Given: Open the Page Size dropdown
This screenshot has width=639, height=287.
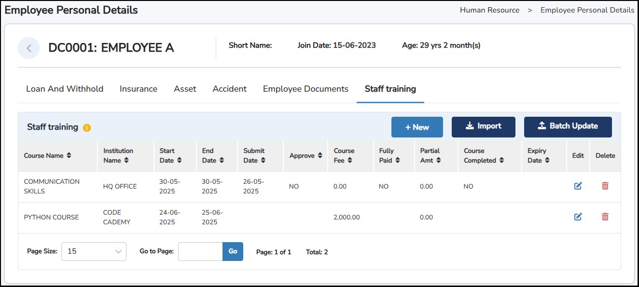Looking at the screenshot, I should click(94, 251).
